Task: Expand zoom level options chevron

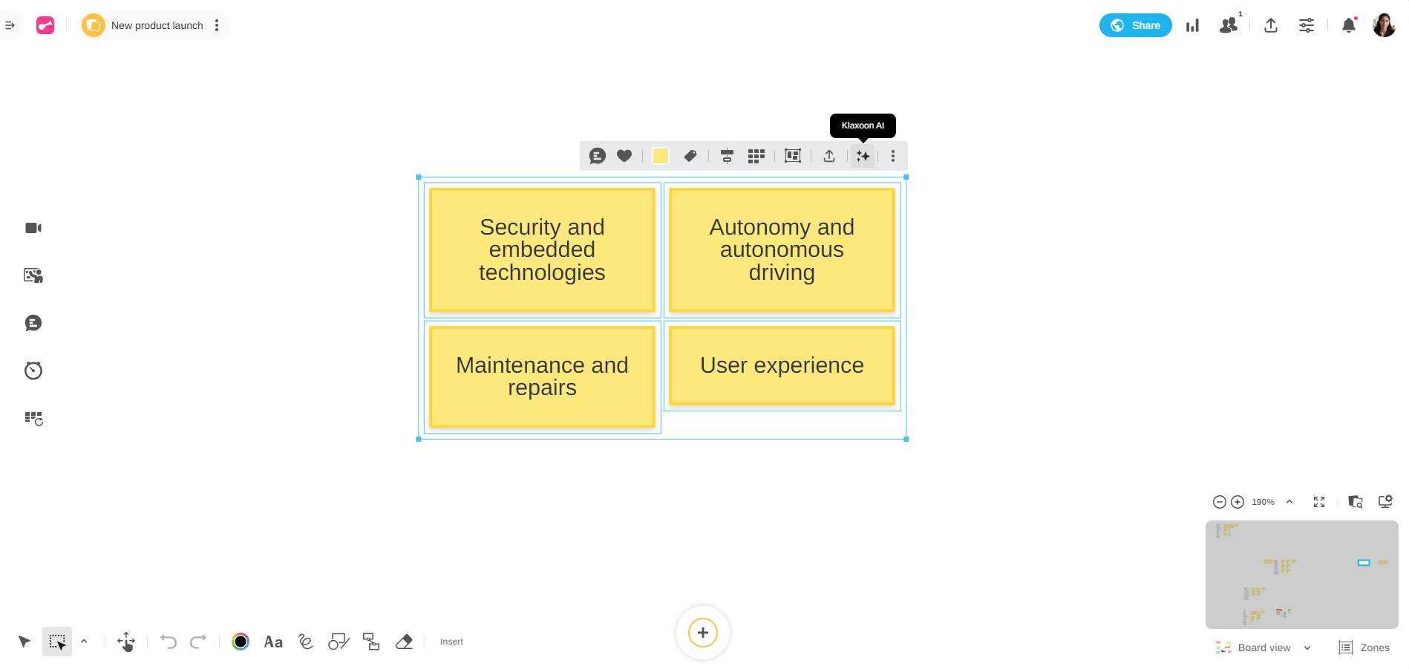Action: 1289,502
